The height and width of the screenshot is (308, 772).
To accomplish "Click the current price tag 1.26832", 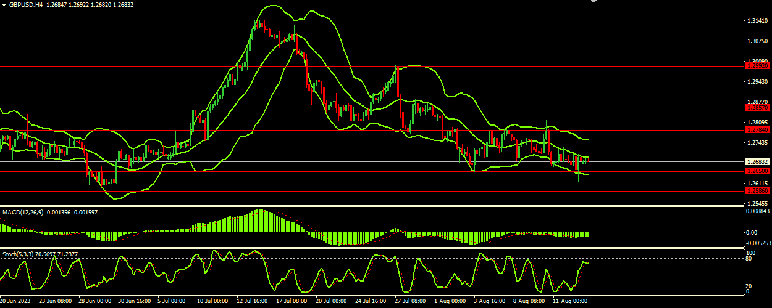I will 758,161.
